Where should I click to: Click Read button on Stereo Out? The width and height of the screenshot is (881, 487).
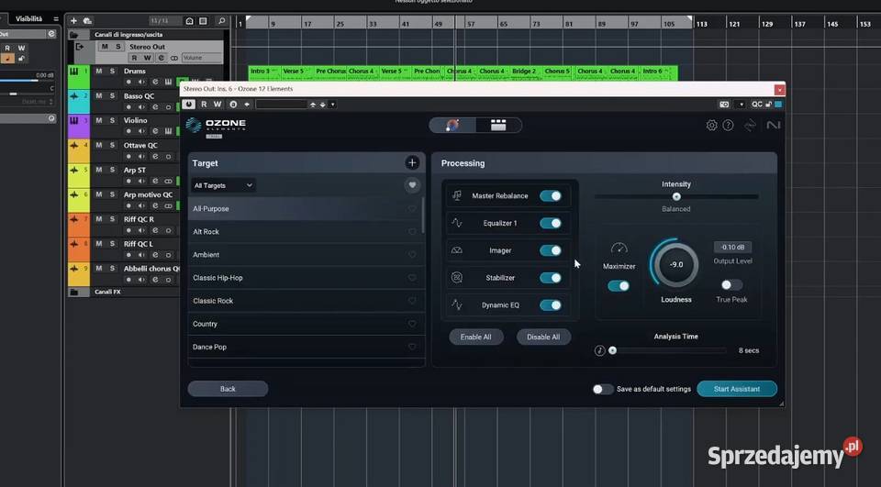pyautogui.click(x=134, y=58)
